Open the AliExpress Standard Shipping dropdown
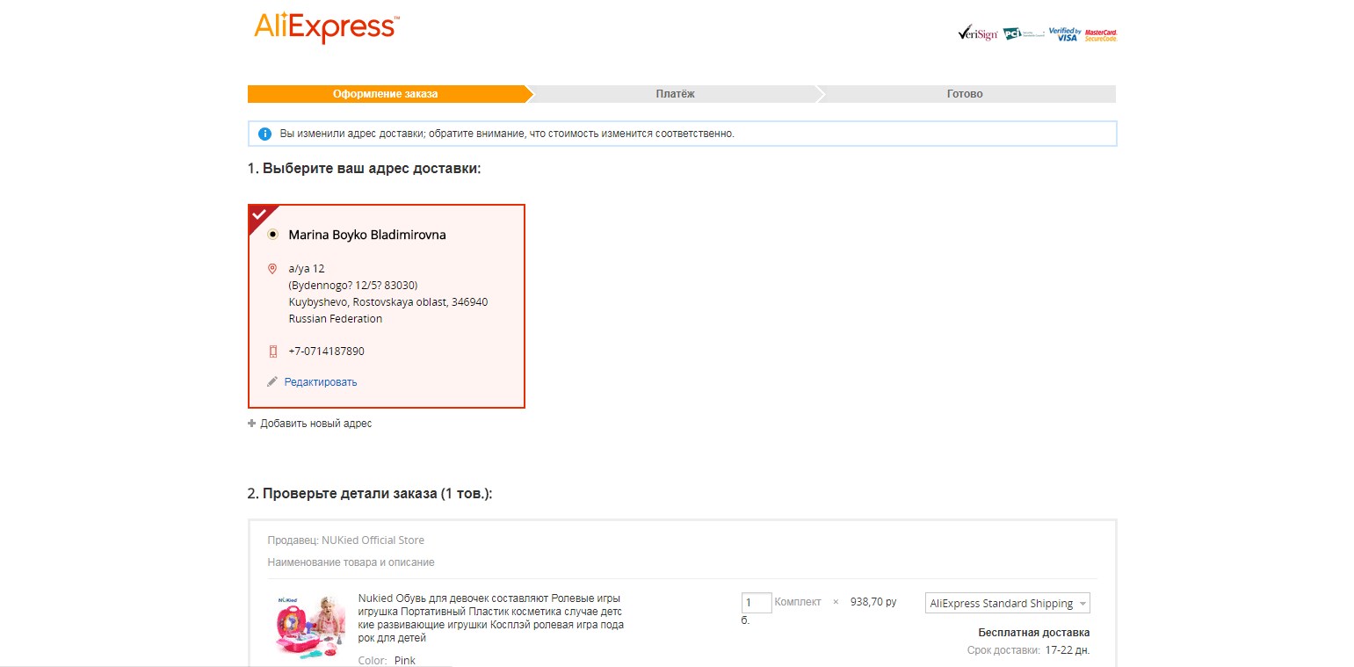The image size is (1354, 667). pyautogui.click(x=1007, y=604)
